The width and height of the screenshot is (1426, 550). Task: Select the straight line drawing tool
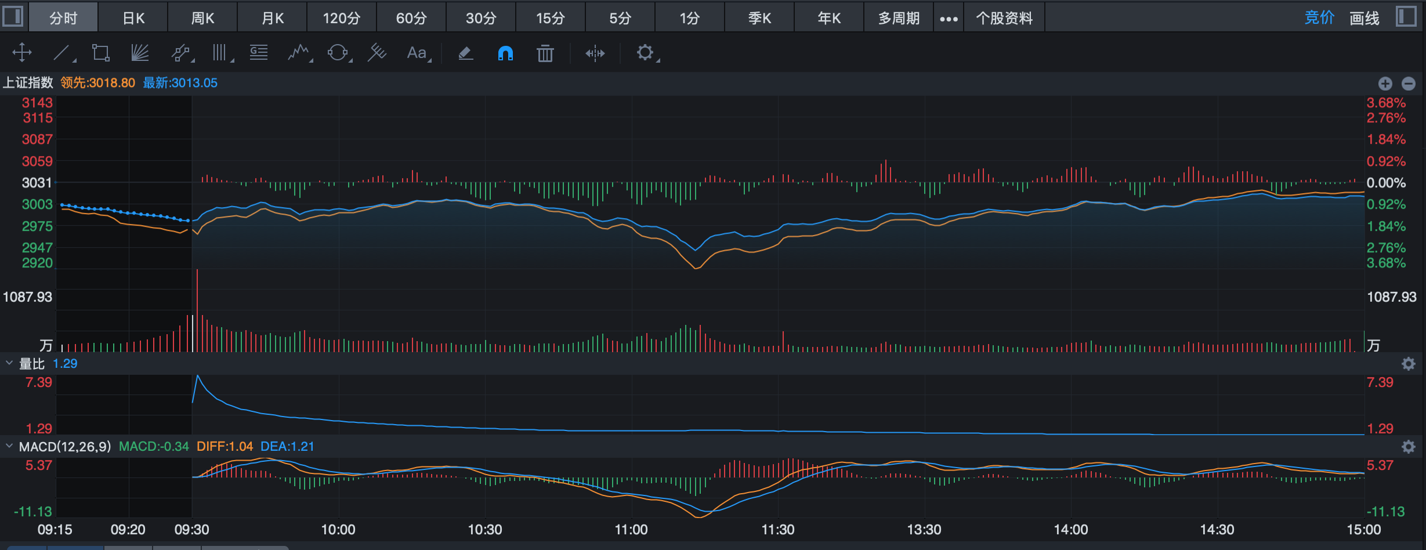[61, 53]
